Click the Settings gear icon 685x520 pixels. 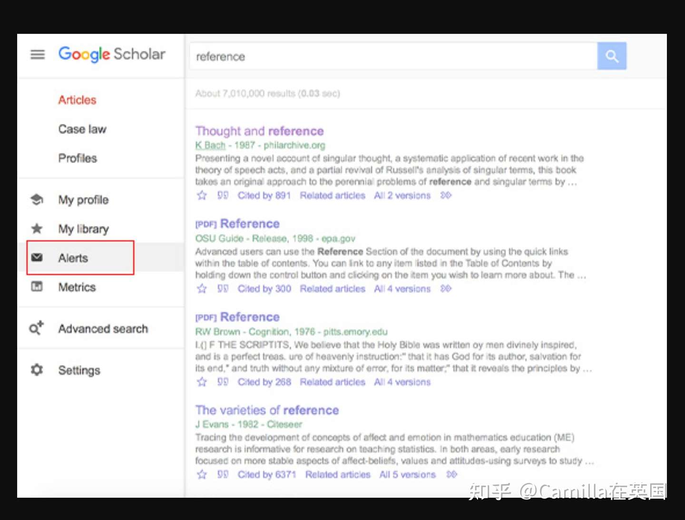pos(37,370)
